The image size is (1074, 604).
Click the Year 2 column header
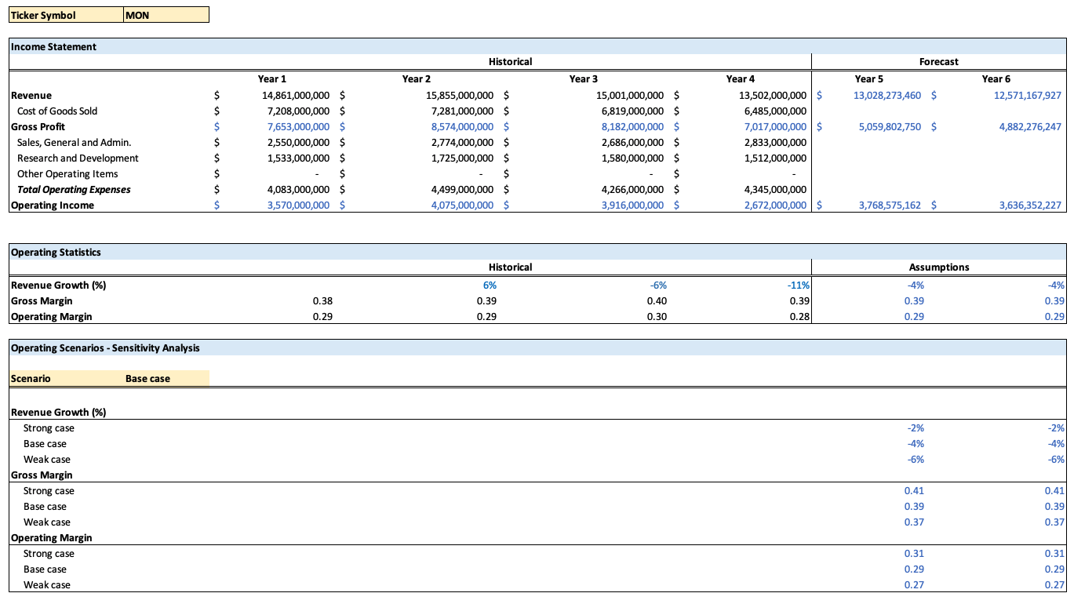[x=417, y=78]
